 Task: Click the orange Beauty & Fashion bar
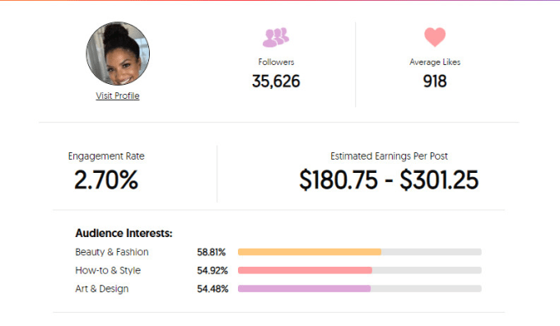[310, 252]
